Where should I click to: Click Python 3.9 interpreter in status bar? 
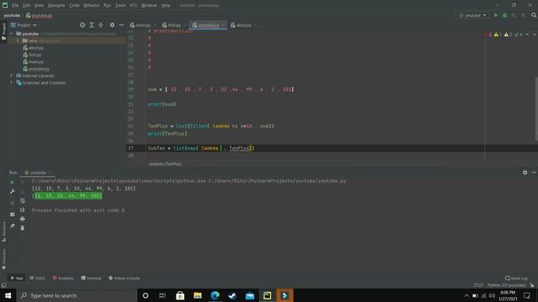(506, 285)
